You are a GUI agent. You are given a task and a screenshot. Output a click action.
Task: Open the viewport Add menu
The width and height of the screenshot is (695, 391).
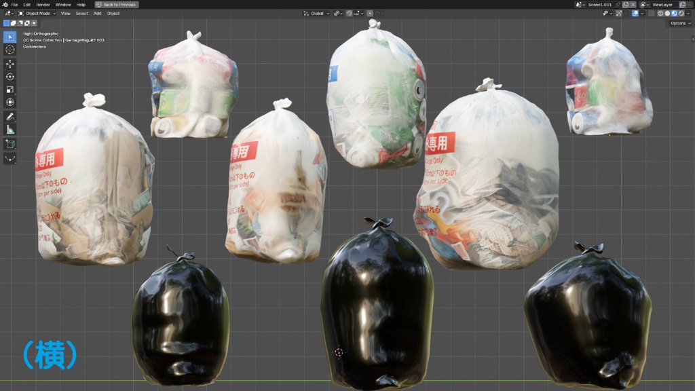coord(98,14)
